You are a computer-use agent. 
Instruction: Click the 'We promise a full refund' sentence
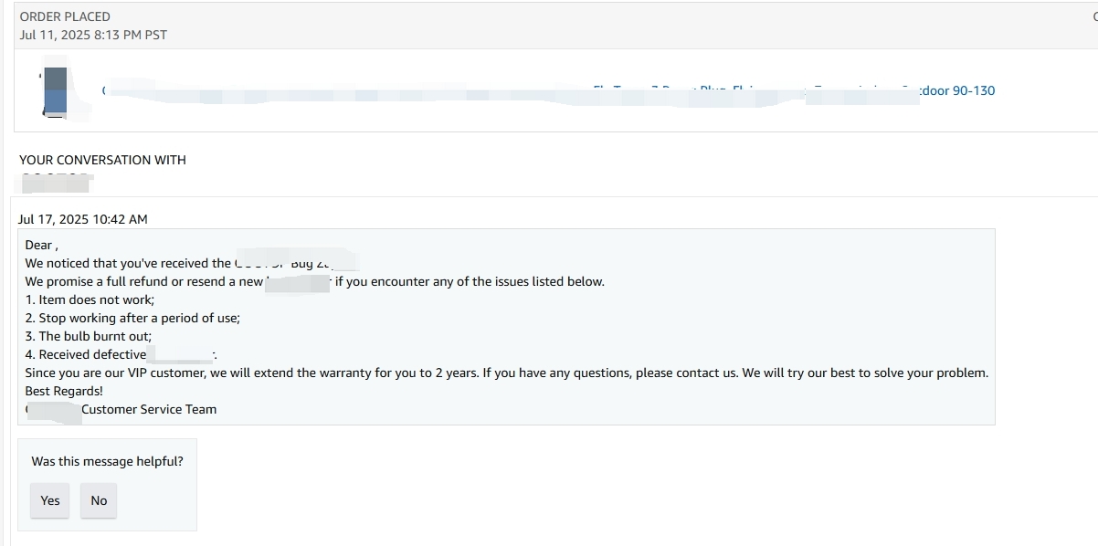[x=314, y=281]
